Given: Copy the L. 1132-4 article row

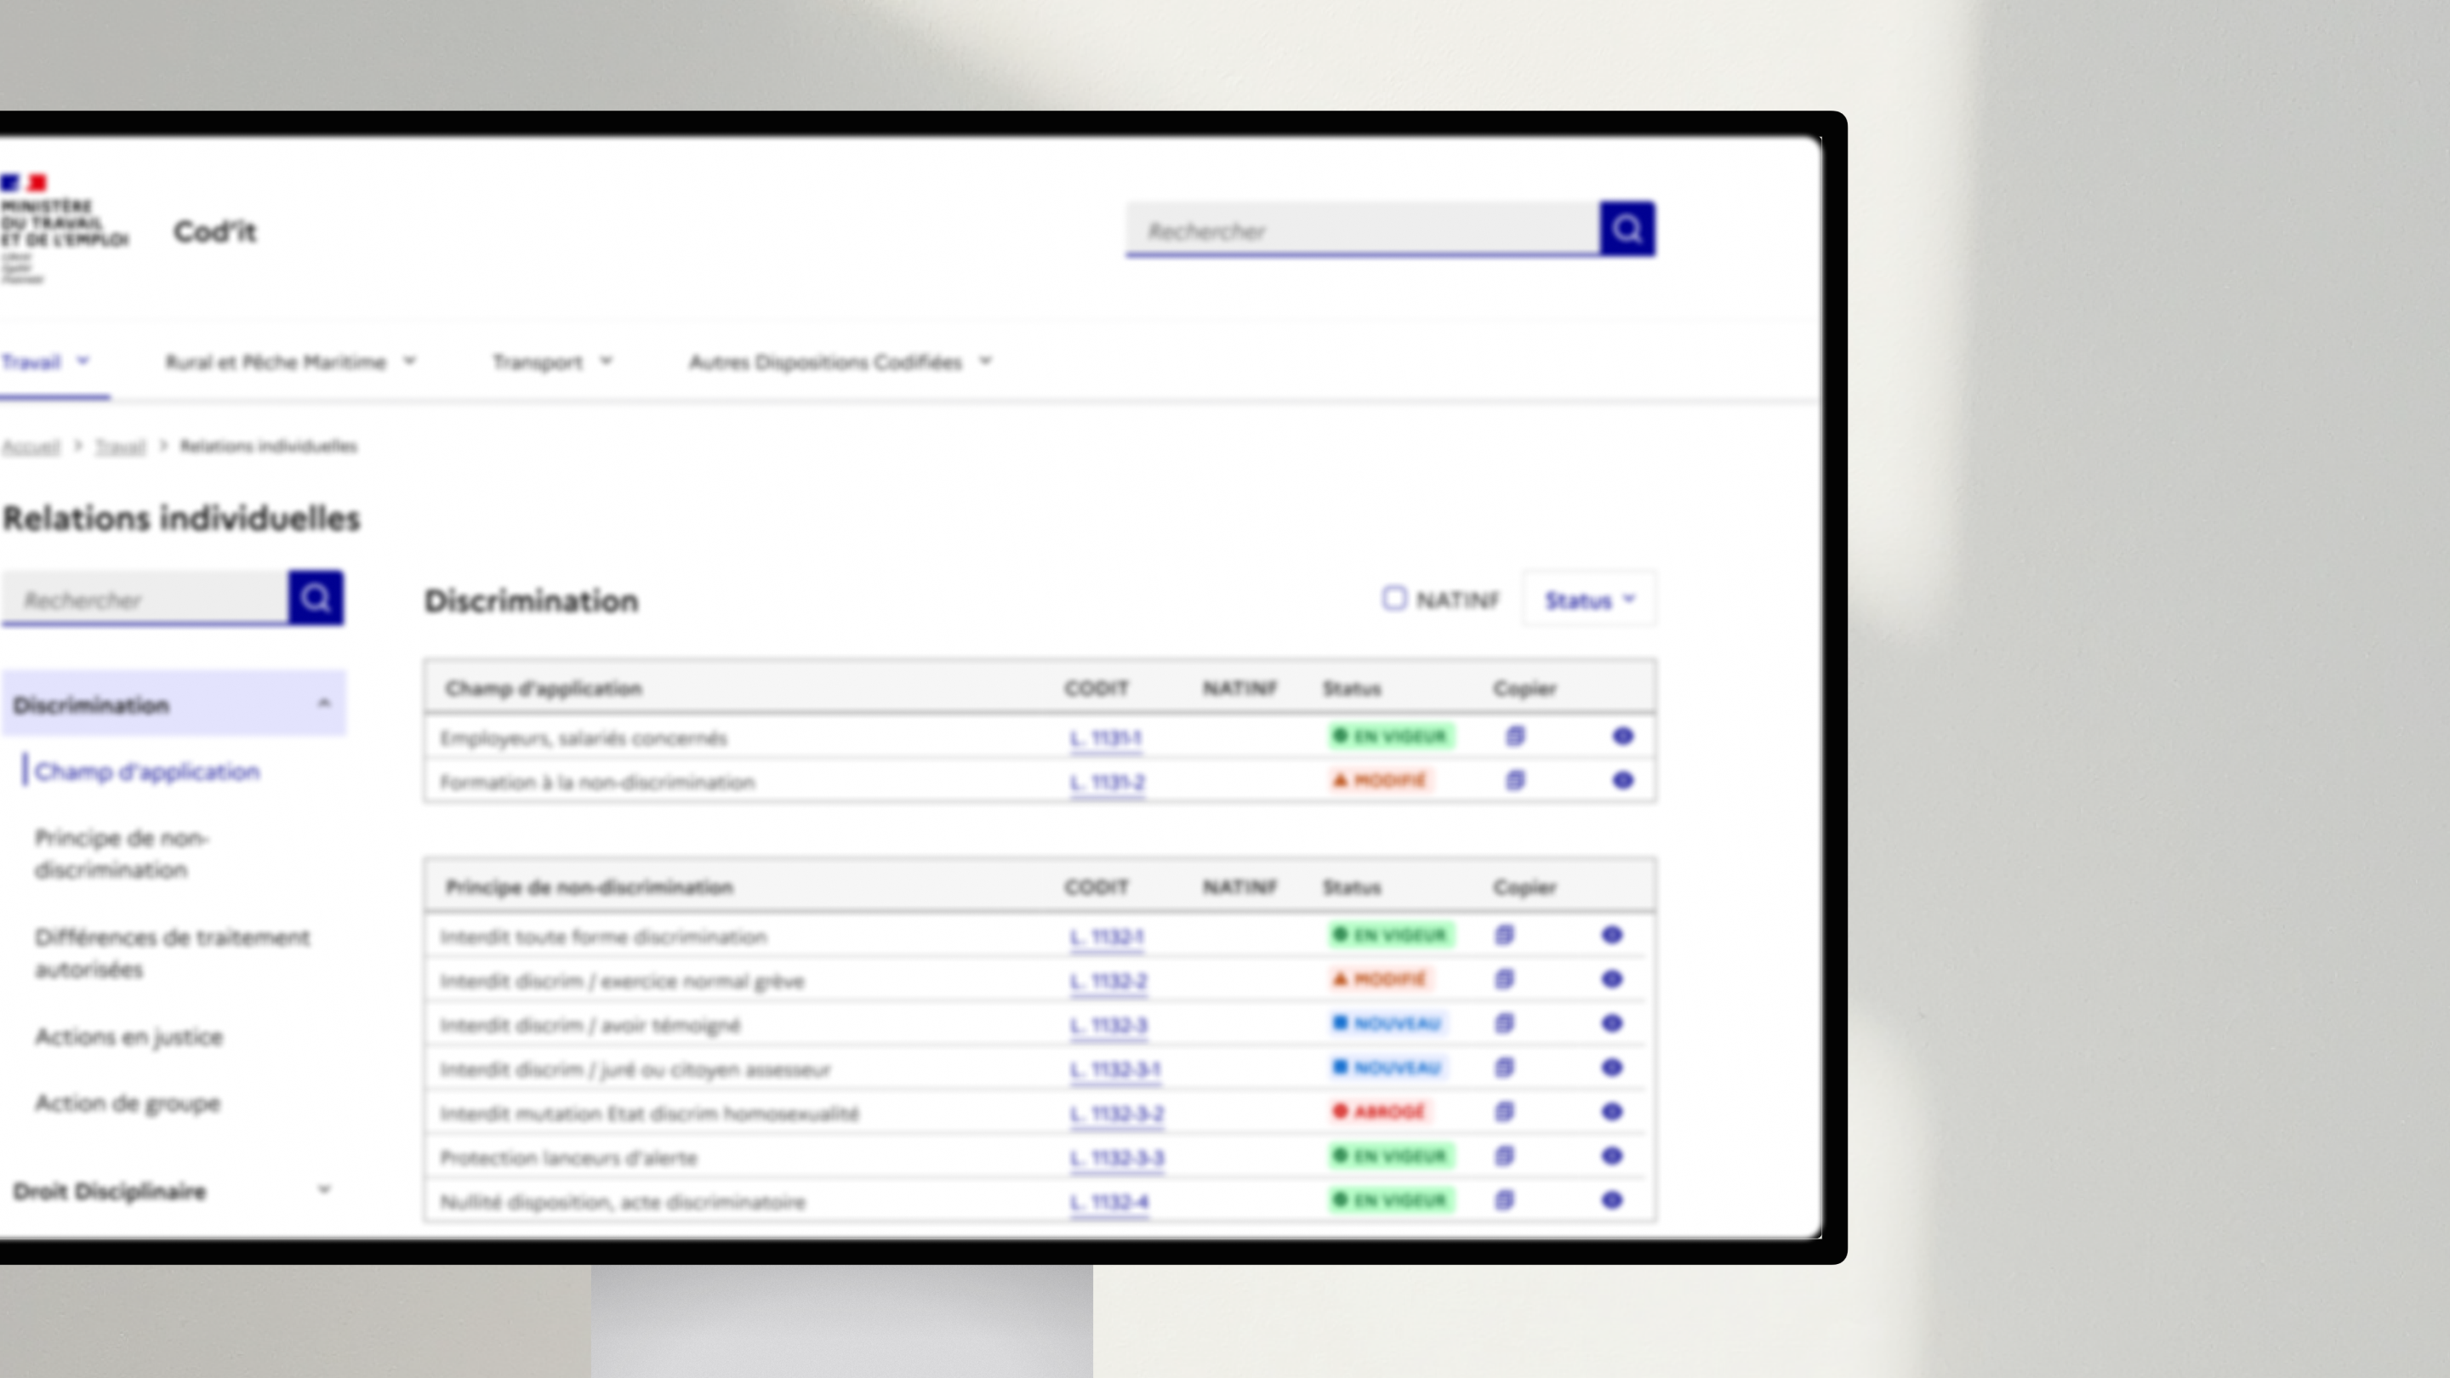Looking at the screenshot, I should click(x=1504, y=1200).
